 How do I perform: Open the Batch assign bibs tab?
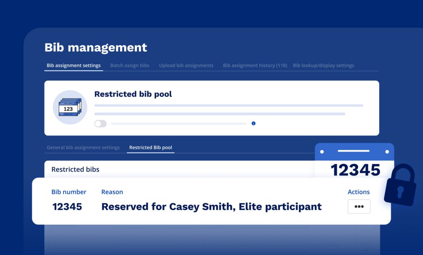tap(130, 65)
